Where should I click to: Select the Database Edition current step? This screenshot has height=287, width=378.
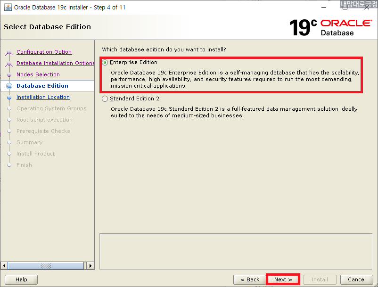coord(42,86)
